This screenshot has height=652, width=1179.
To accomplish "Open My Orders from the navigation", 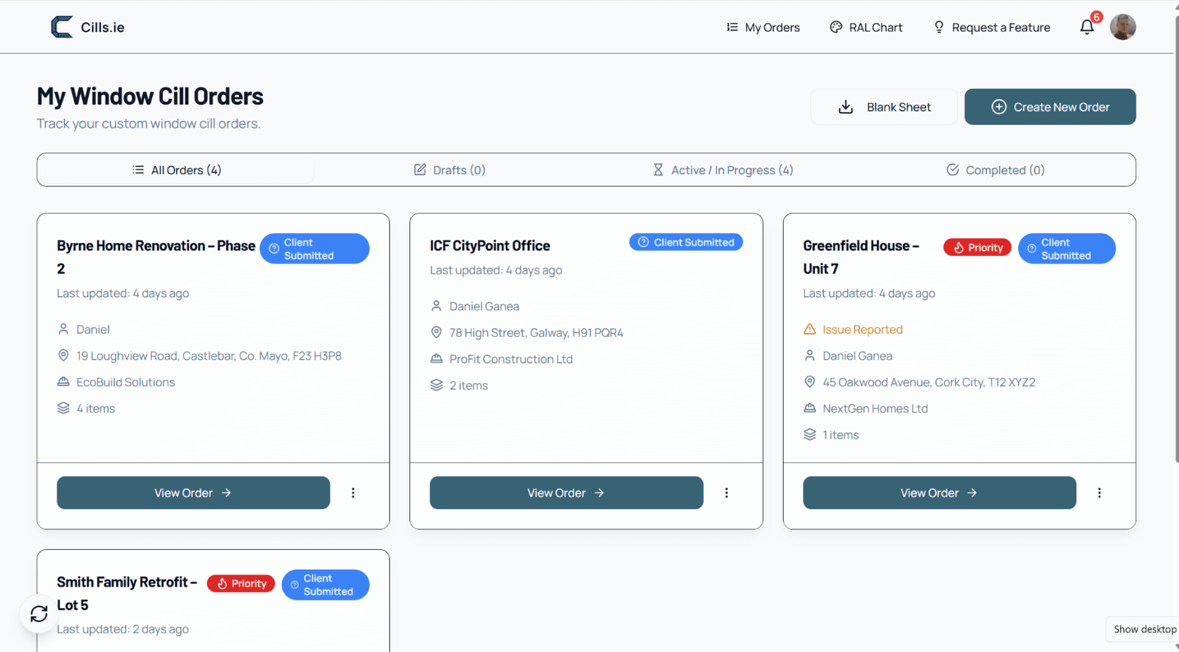I will pos(763,27).
